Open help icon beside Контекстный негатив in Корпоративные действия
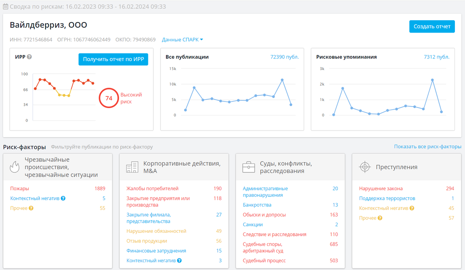This screenshot has height=270, width=465. point(179,261)
